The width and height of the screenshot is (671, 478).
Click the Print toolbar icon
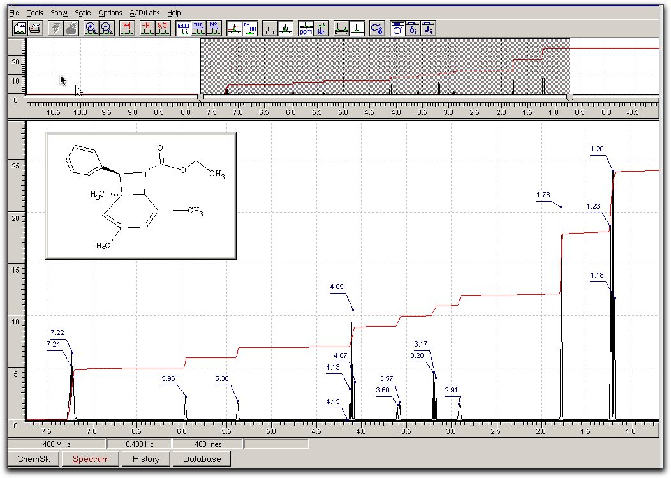click(35, 28)
